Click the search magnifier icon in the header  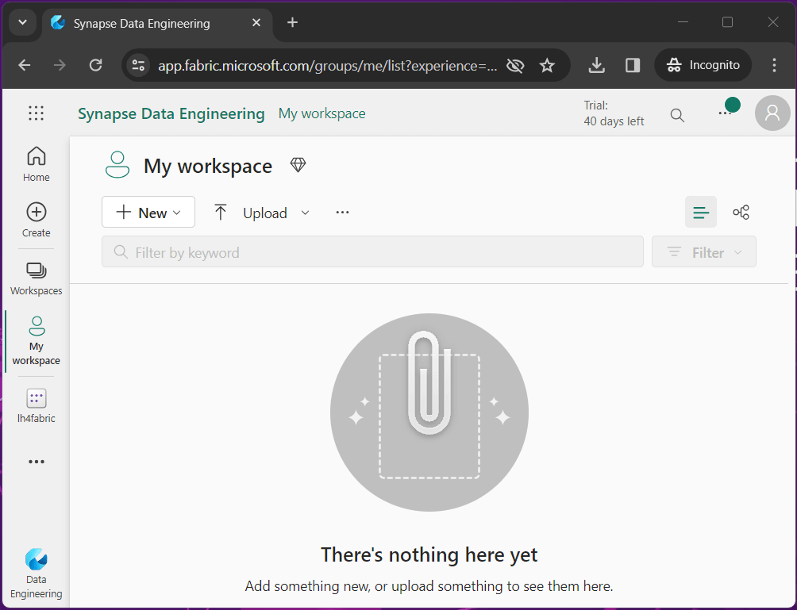coord(677,115)
